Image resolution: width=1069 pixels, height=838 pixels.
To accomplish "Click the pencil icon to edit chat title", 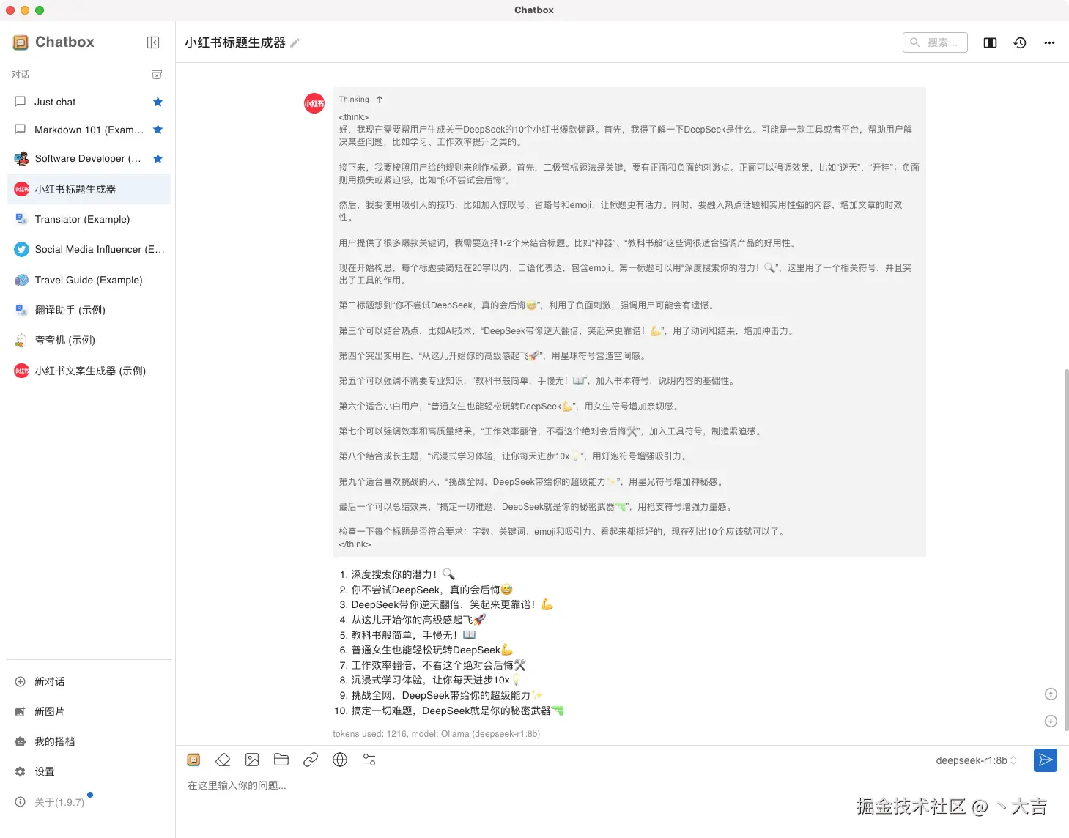I will [x=295, y=42].
